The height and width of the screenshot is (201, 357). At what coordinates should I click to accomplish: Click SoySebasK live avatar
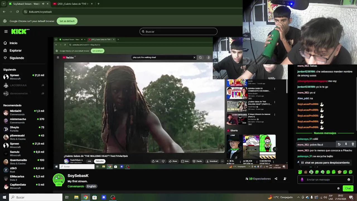coord(59,180)
